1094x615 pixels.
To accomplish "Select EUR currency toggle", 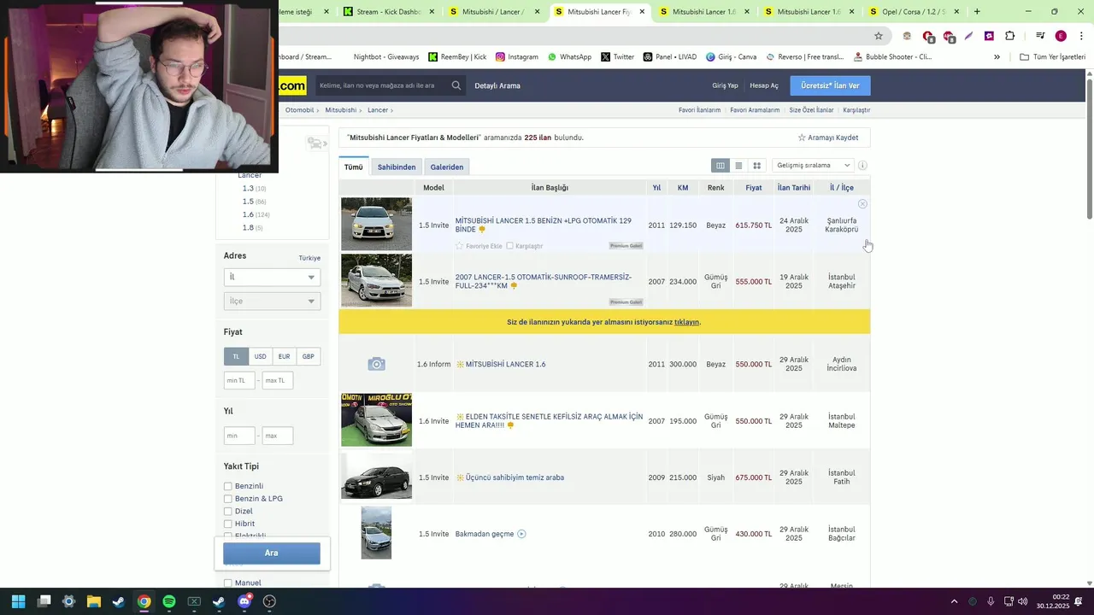I will pyautogui.click(x=284, y=356).
